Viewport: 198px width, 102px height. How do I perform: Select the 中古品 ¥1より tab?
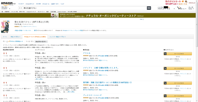pyautogui.click(x=35, y=37)
